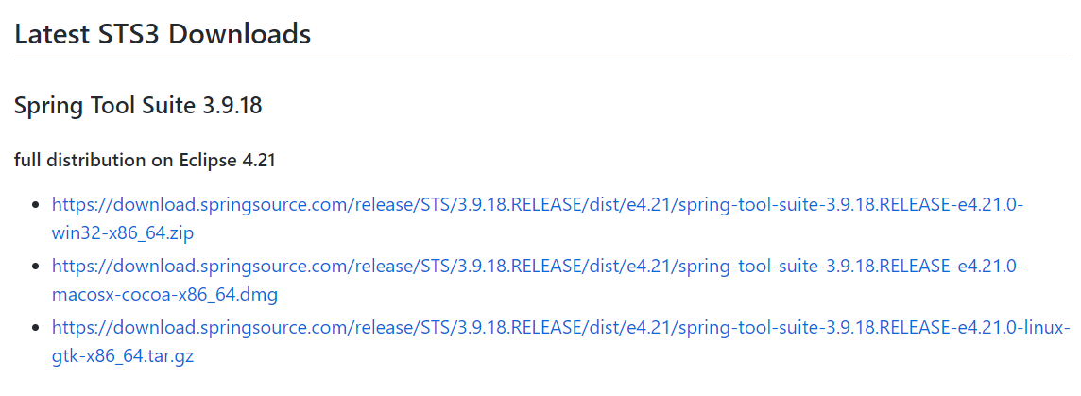Click the bullet beside the Windows zip link

(35, 206)
